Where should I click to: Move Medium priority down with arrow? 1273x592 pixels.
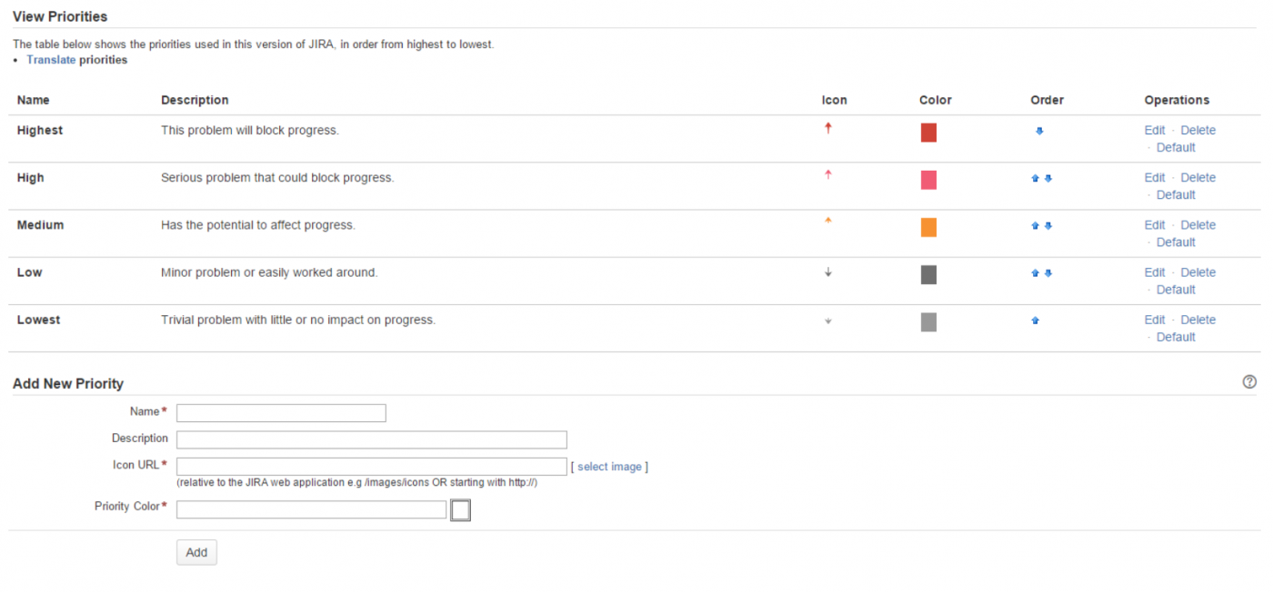pos(1048,226)
